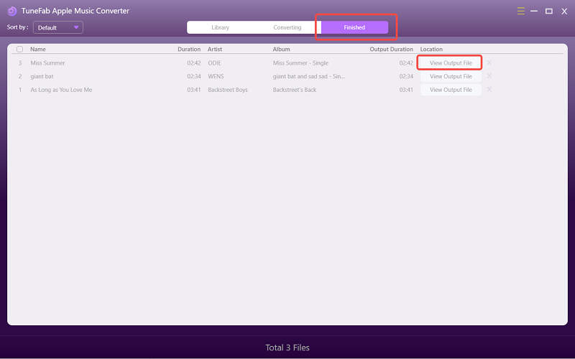Select the Finished tab
This screenshot has width=575, height=359.
[x=354, y=27]
